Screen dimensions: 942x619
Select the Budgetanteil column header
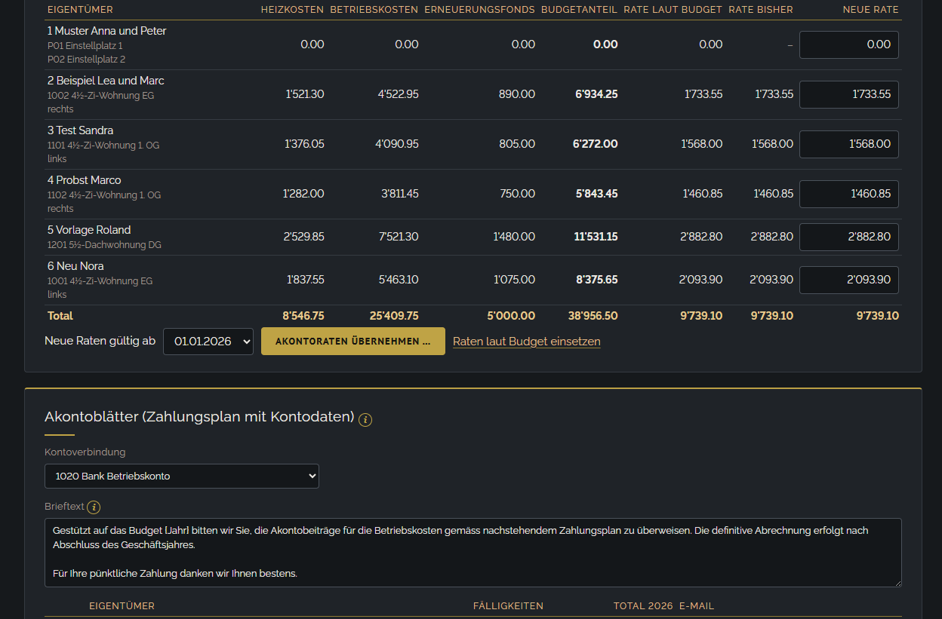tap(580, 10)
